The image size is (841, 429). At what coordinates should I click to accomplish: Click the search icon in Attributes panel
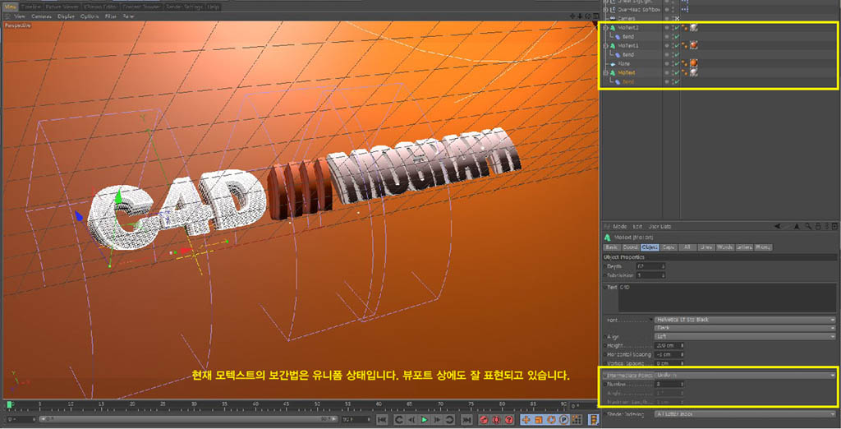tap(808, 227)
